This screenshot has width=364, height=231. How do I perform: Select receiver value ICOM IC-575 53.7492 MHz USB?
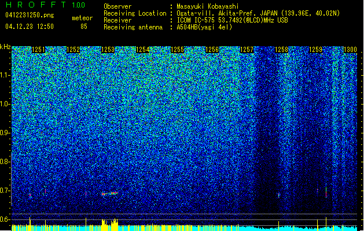[233, 20]
